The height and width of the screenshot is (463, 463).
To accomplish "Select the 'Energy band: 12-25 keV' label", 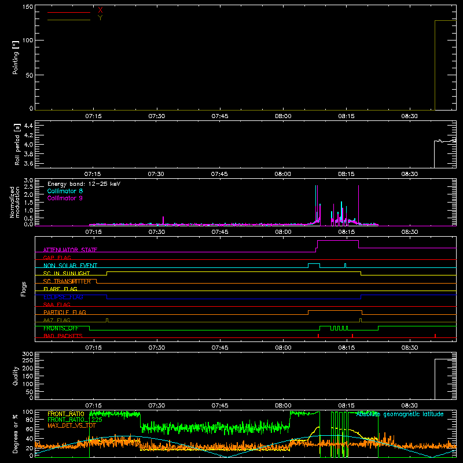I will tap(84, 184).
